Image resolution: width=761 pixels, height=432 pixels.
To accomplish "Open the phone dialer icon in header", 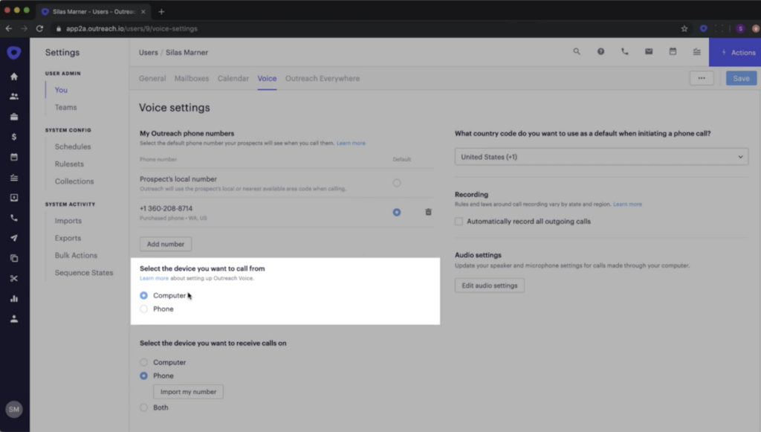I will 624,51.
